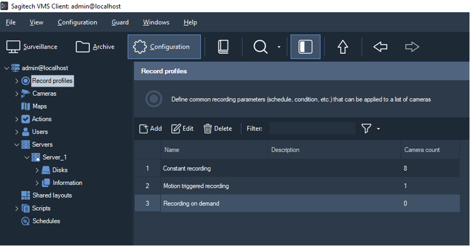Select Schedules in the tree

[46, 221]
